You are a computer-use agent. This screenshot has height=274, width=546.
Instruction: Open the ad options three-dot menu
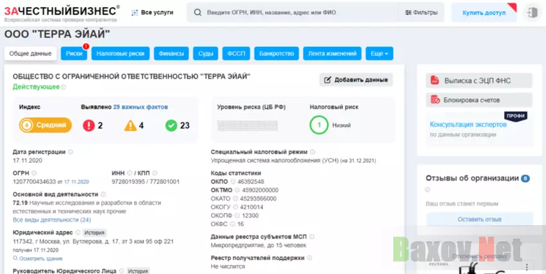(527, 267)
